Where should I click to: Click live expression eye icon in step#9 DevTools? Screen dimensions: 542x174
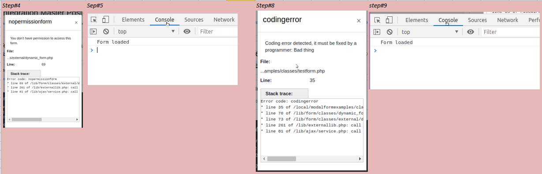click(x=471, y=32)
